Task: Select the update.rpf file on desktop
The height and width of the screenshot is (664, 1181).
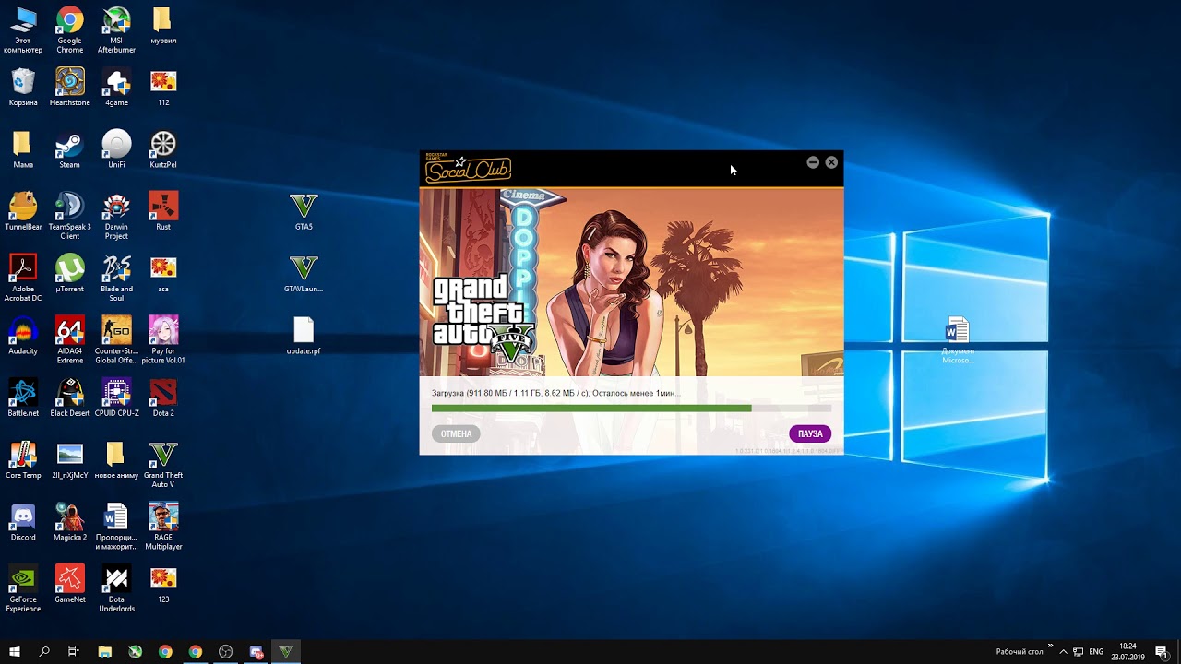Action: [x=304, y=336]
